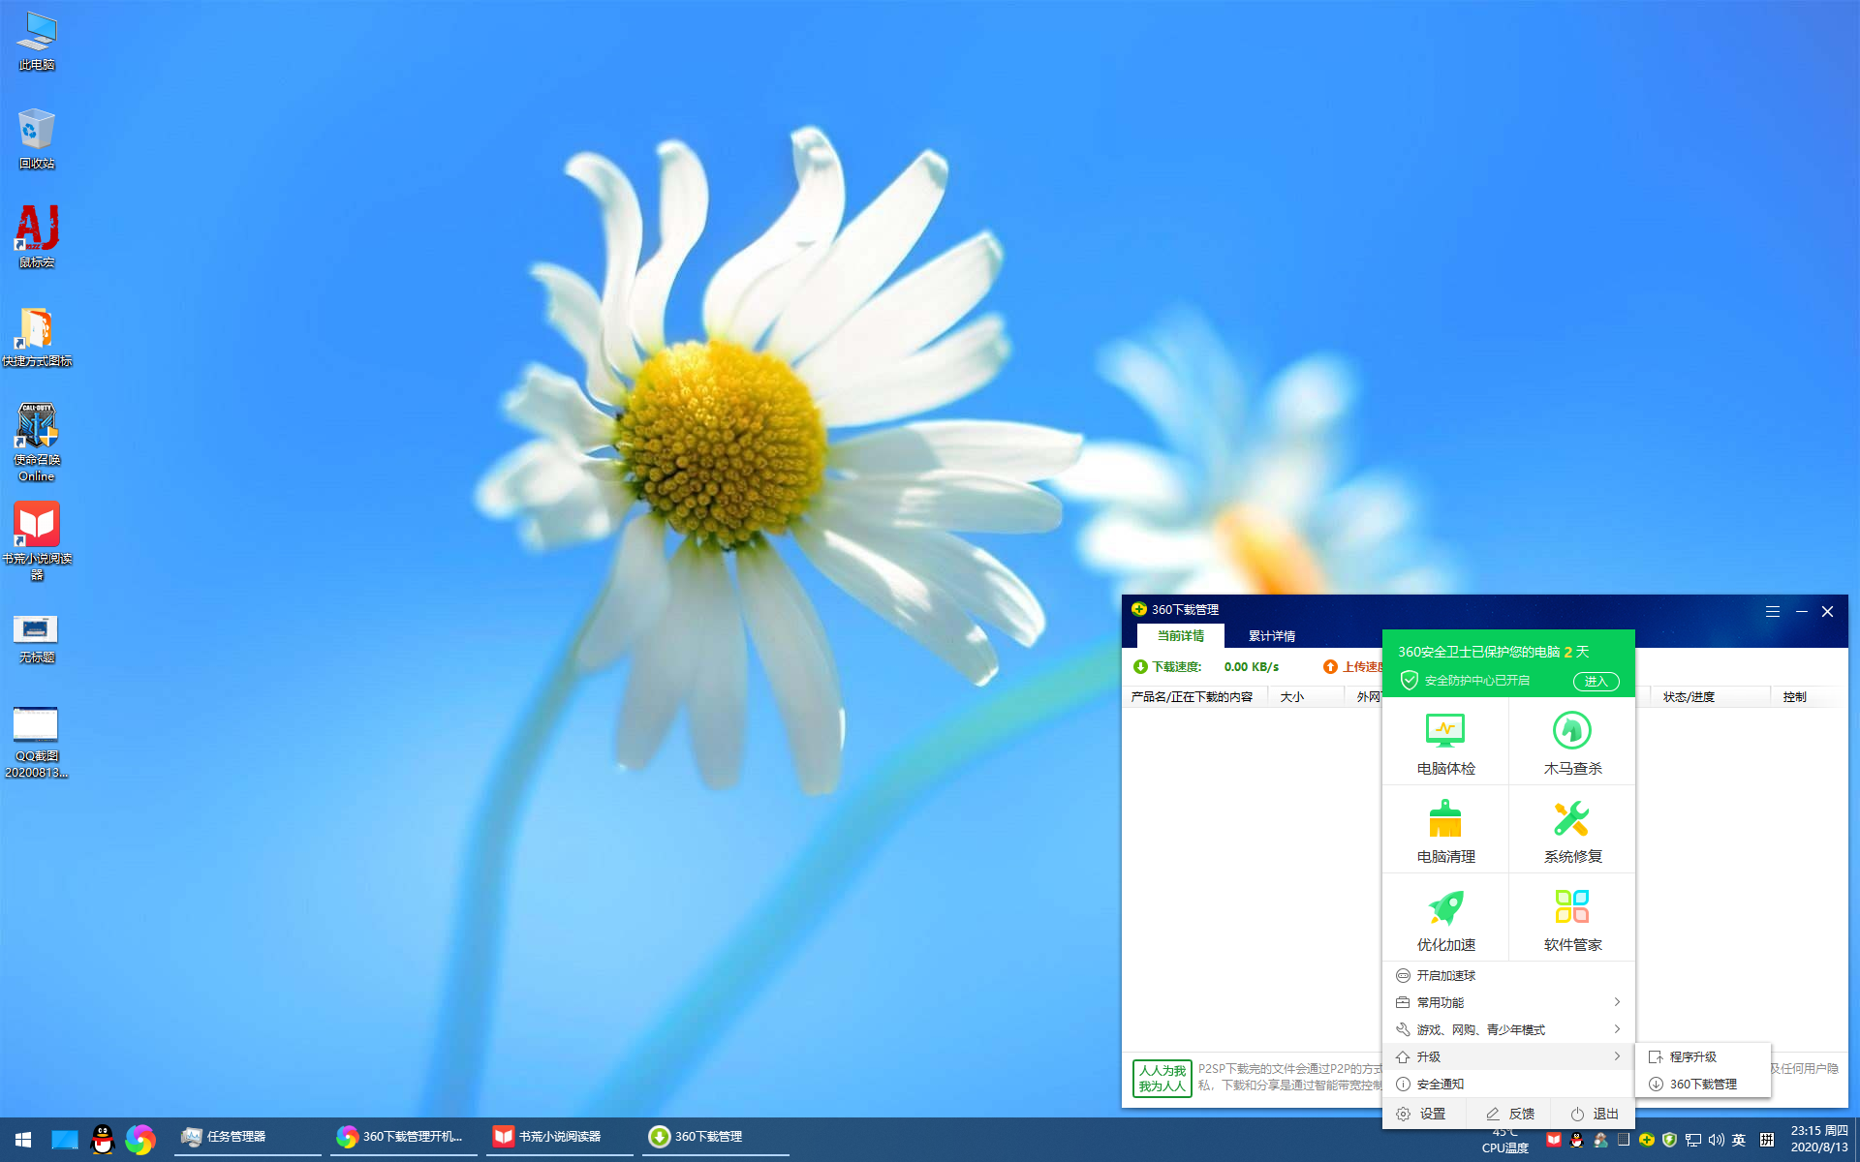Open 系统修复 system repair
The image size is (1860, 1162).
pos(1572,830)
